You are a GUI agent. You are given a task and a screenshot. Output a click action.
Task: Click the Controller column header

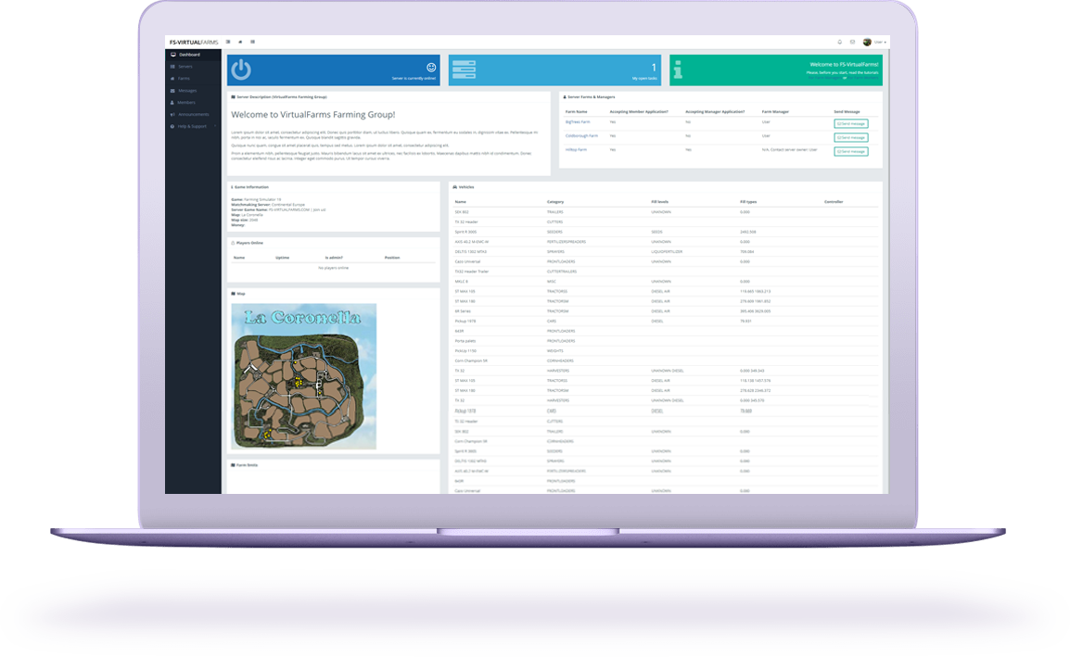(834, 202)
